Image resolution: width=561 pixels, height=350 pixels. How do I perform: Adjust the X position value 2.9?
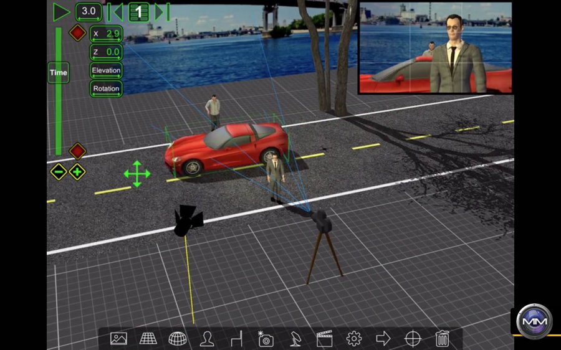106,34
